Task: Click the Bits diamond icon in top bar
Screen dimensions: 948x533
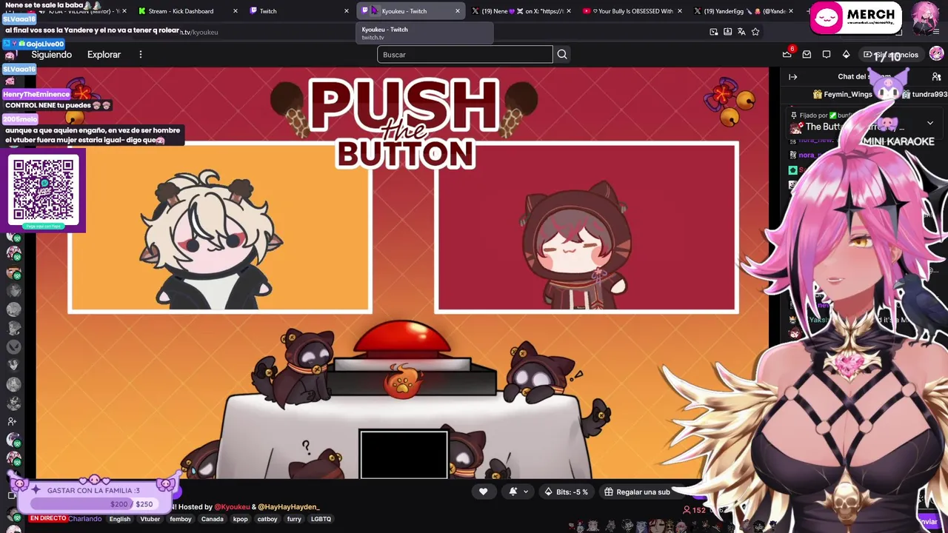Action: pyautogui.click(x=847, y=54)
